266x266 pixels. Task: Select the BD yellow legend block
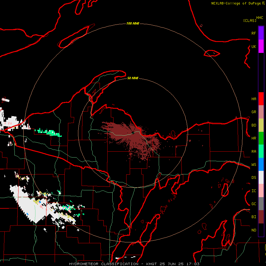tap(261, 125)
